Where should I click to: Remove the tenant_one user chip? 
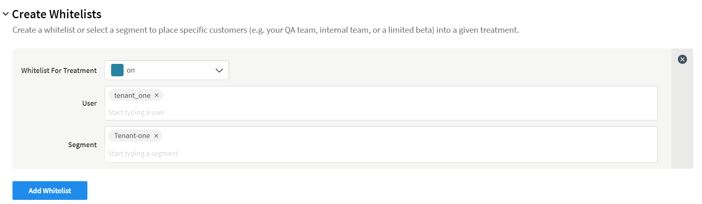(157, 95)
